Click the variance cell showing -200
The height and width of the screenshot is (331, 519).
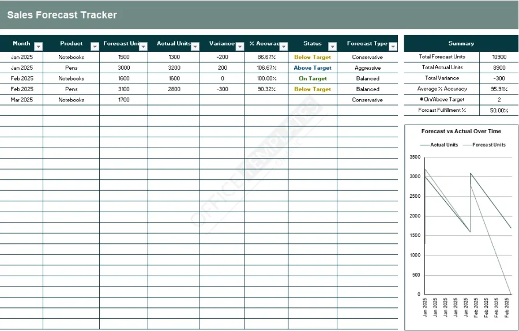pos(223,57)
